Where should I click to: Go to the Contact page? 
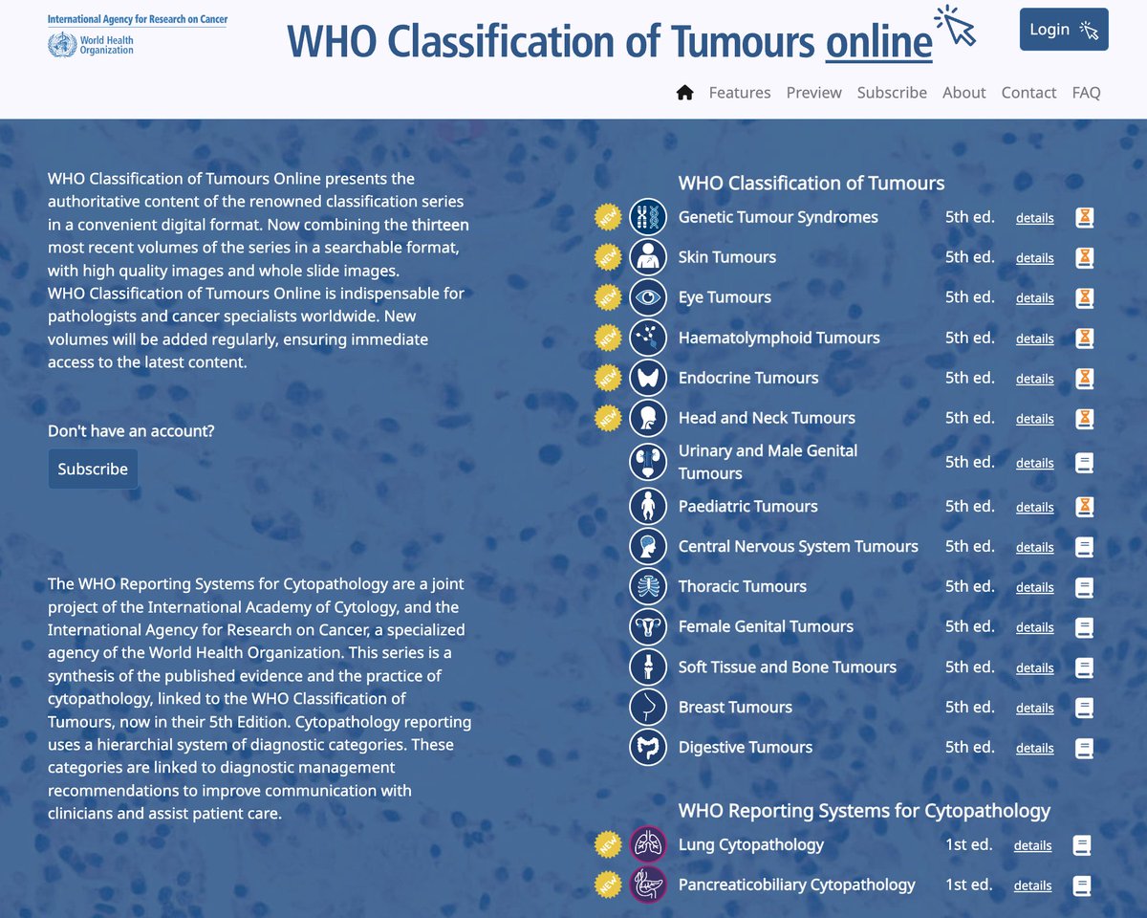click(x=1028, y=93)
